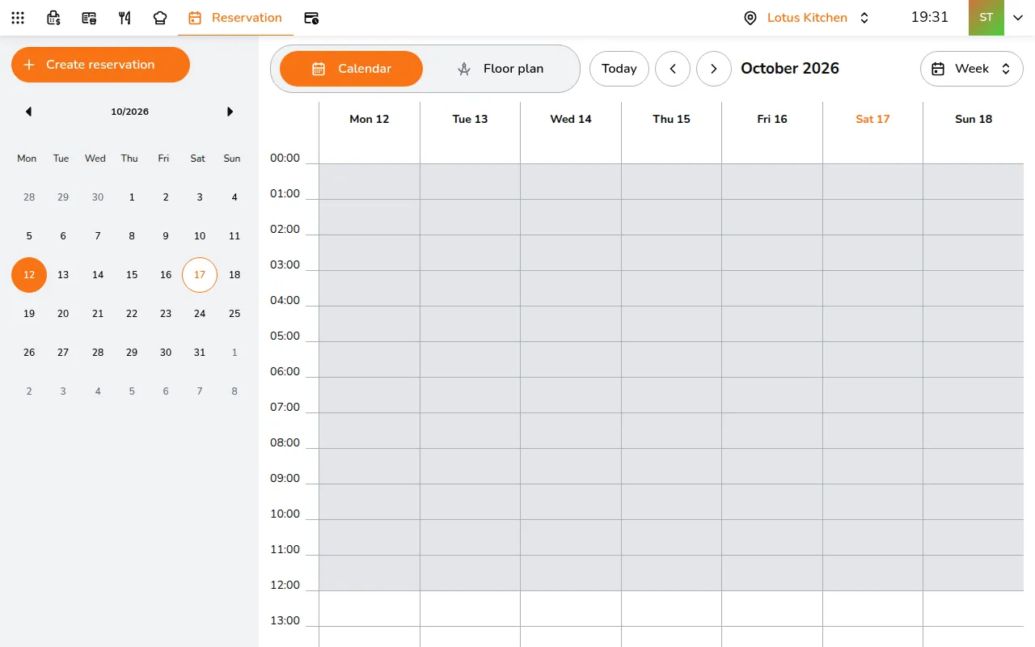Open the chef hat kitchen icon
1035x647 pixels.
pos(160,18)
